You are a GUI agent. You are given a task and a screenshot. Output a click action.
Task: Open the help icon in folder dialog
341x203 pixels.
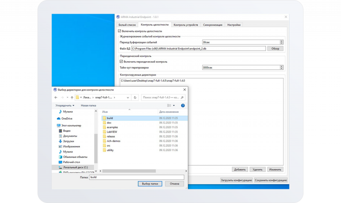click(x=183, y=105)
